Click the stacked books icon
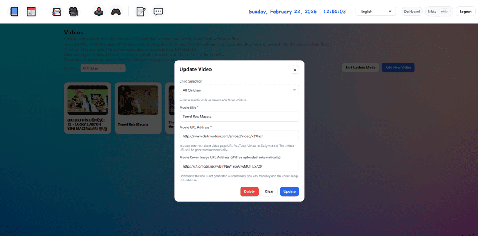 [x=57, y=12]
